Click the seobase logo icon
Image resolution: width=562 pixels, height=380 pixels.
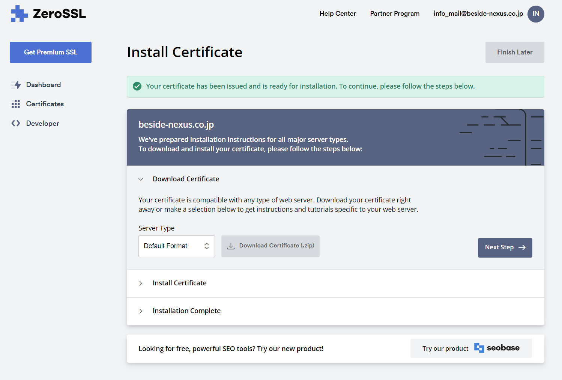(x=479, y=348)
